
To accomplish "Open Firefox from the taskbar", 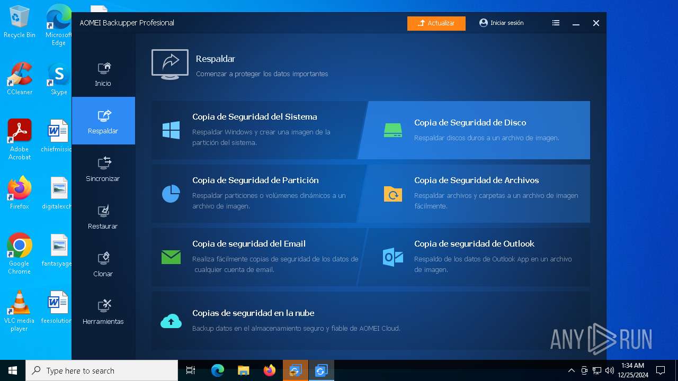I will tap(270, 370).
